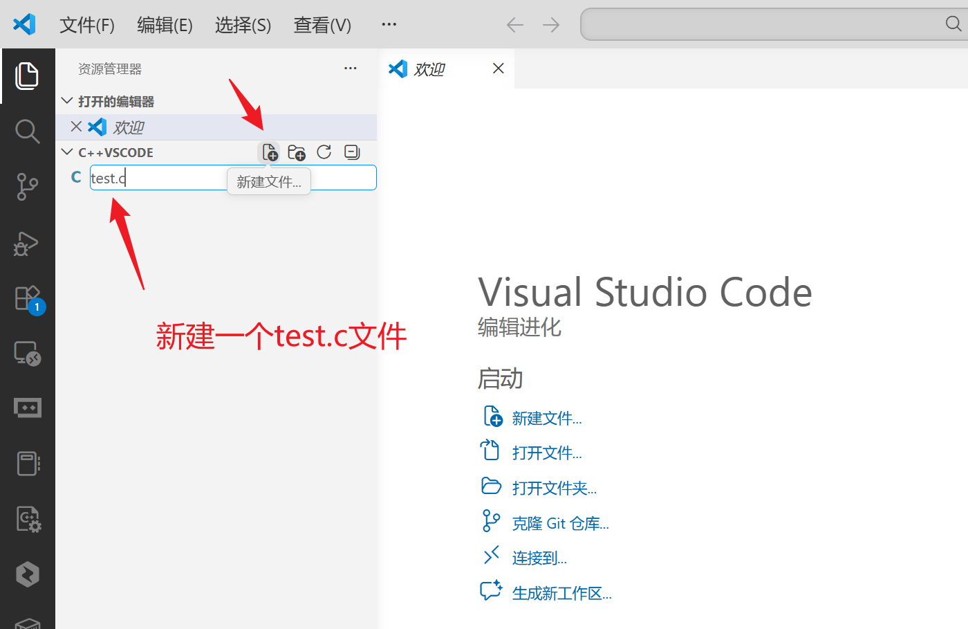Go forward with the right arrow
Screen dimensions: 968x629
(551, 25)
